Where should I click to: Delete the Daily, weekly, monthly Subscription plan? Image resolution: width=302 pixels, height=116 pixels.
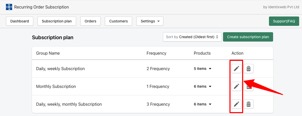[249, 104]
